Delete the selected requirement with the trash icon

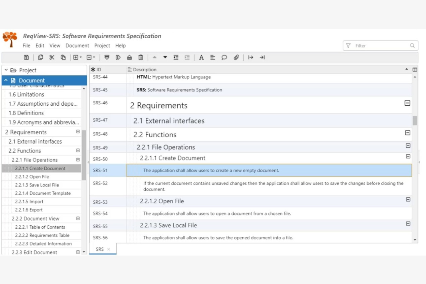pos(140,57)
